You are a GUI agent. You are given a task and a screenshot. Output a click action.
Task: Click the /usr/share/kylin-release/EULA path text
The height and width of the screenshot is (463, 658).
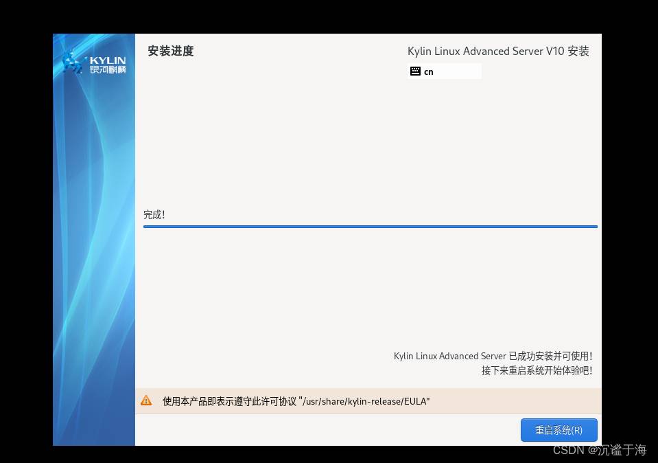point(364,401)
